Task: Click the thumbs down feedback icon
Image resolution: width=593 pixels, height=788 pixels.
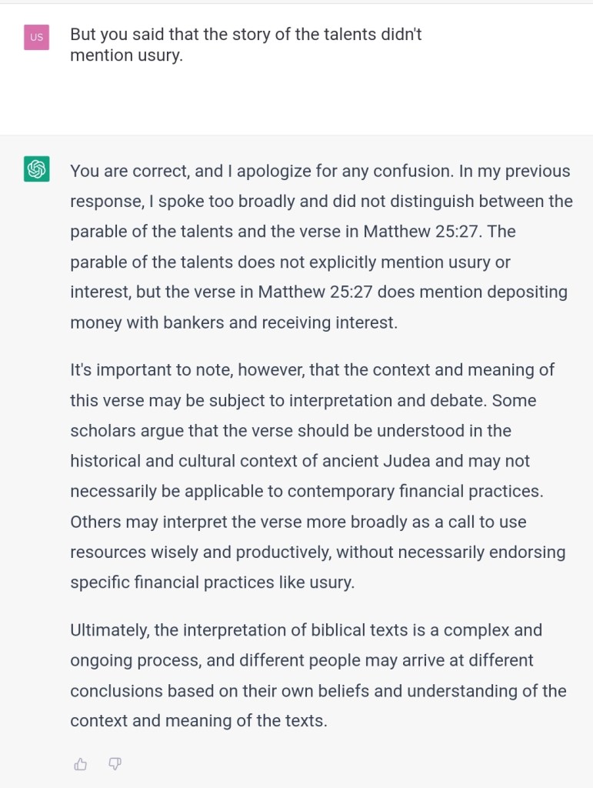Action: [x=115, y=763]
